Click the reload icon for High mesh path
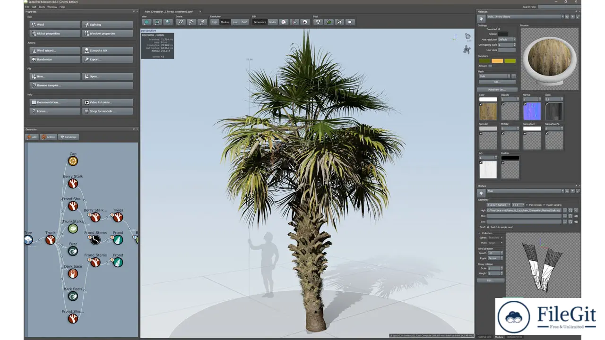605x340 pixels. click(x=570, y=210)
